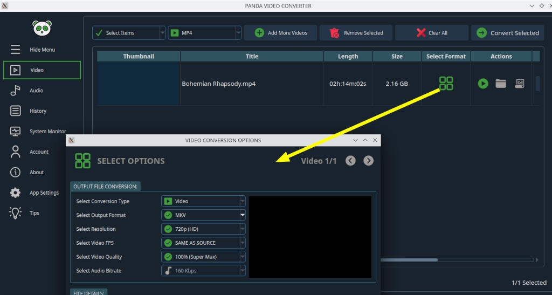
Task: Click the Actions column header
Action: 501,56
